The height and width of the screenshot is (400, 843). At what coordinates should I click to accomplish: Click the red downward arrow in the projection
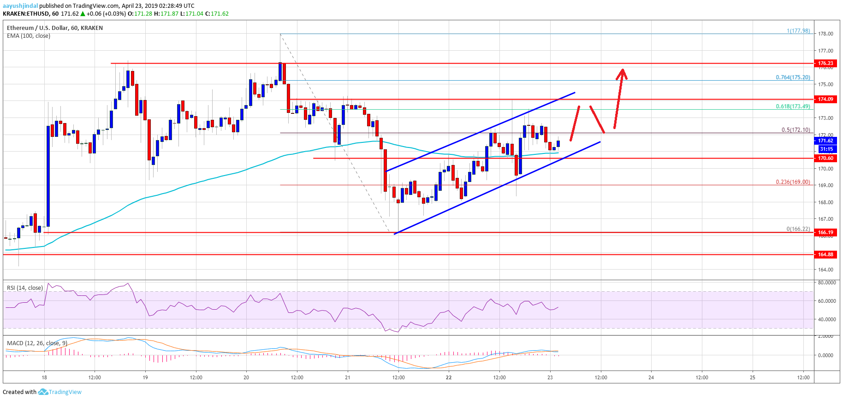point(597,119)
